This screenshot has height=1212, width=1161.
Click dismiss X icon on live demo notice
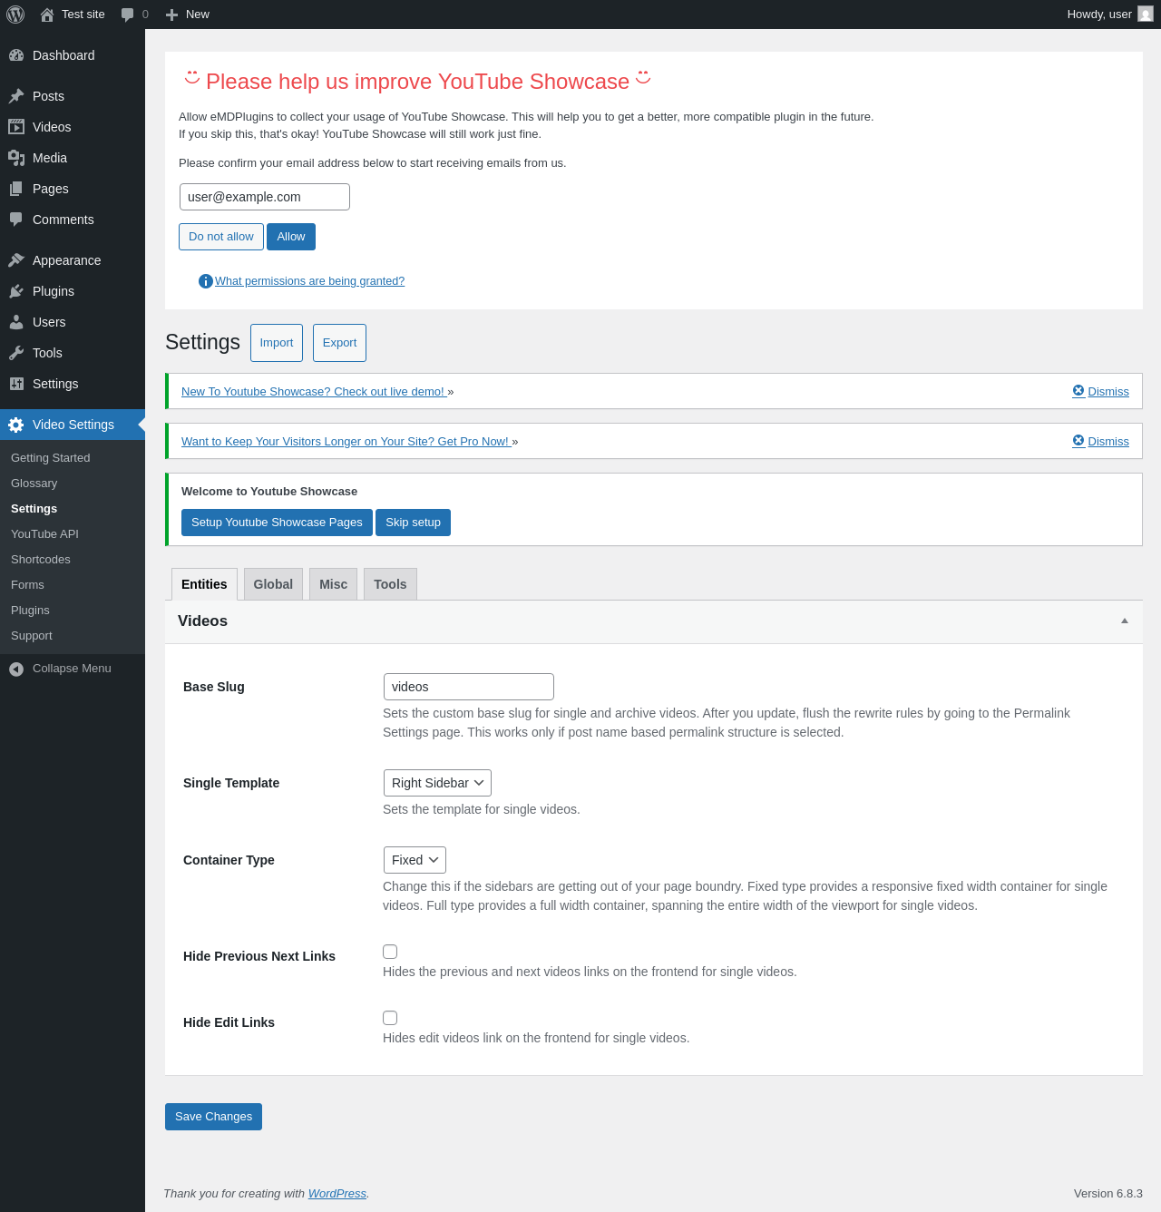click(x=1078, y=391)
